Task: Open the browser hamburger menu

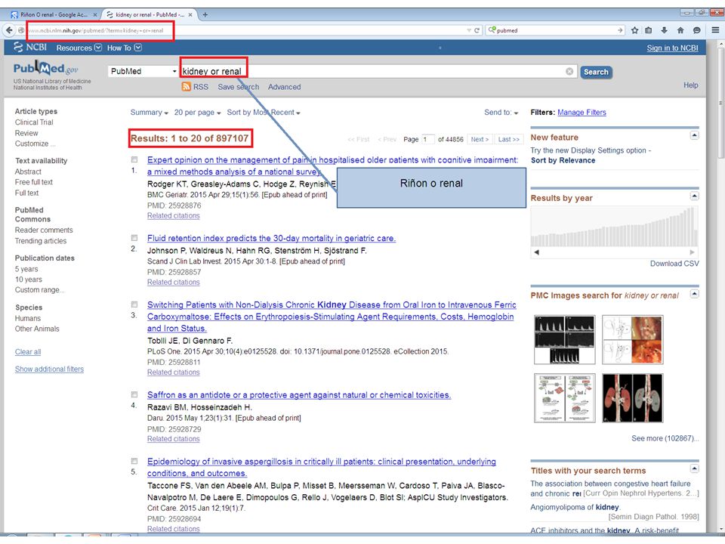Action: coord(715,30)
